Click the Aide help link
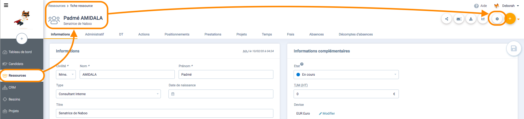The image size is (524, 119). pos(484,6)
